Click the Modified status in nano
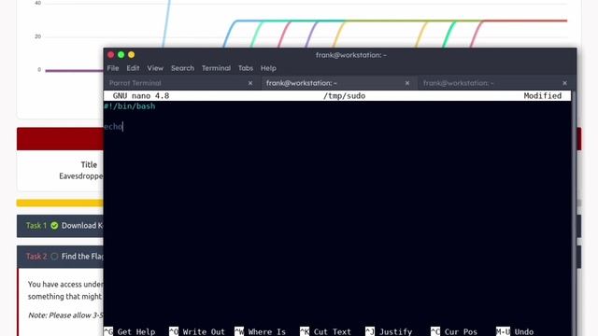598x336 pixels. pos(542,96)
